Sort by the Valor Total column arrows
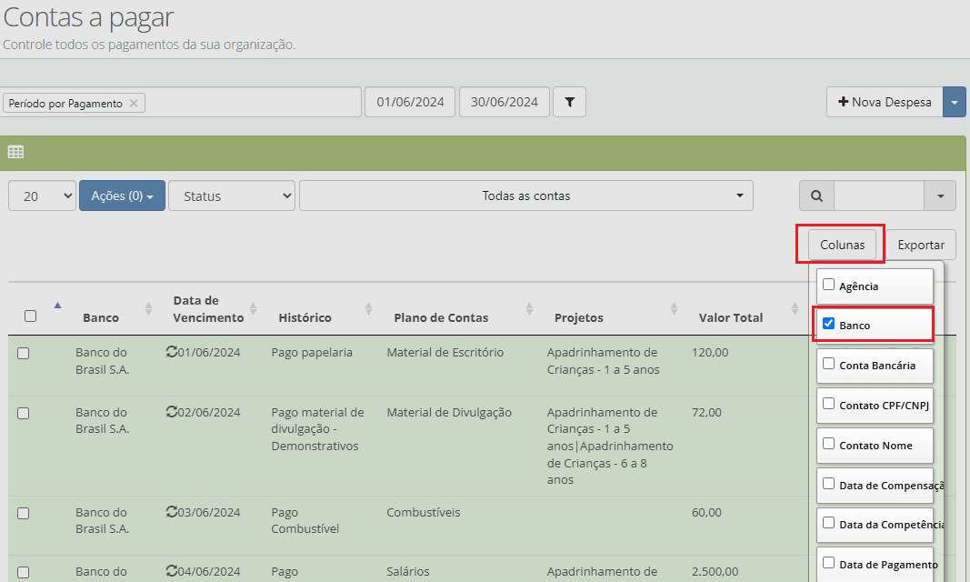 pos(795,308)
